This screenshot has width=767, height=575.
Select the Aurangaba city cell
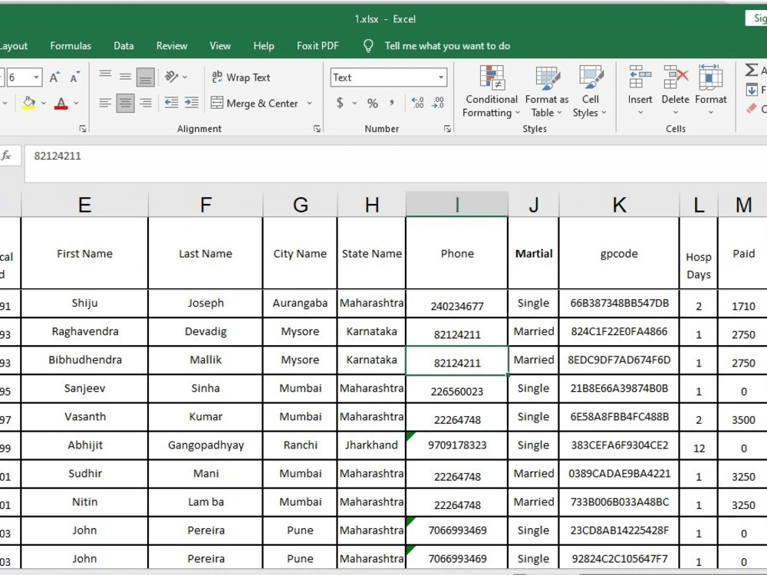click(300, 303)
